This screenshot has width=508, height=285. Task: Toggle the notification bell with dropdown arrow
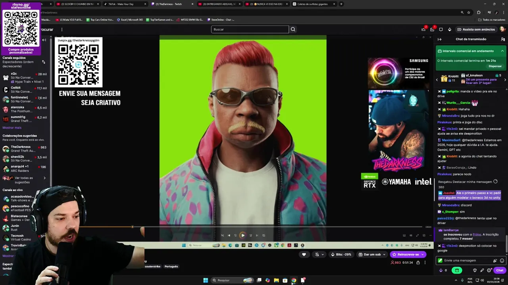point(319,255)
